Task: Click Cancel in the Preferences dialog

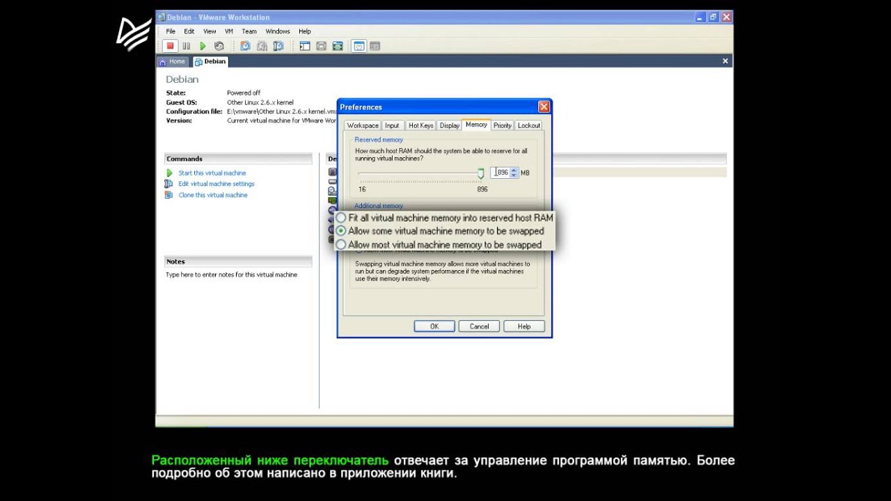Action: [x=479, y=326]
